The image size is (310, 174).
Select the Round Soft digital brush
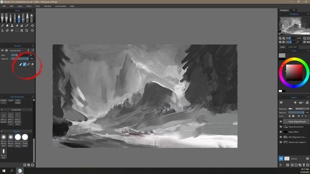pos(3,141)
